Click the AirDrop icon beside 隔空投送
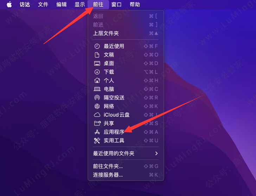The height and width of the screenshot is (196, 256). [97, 98]
